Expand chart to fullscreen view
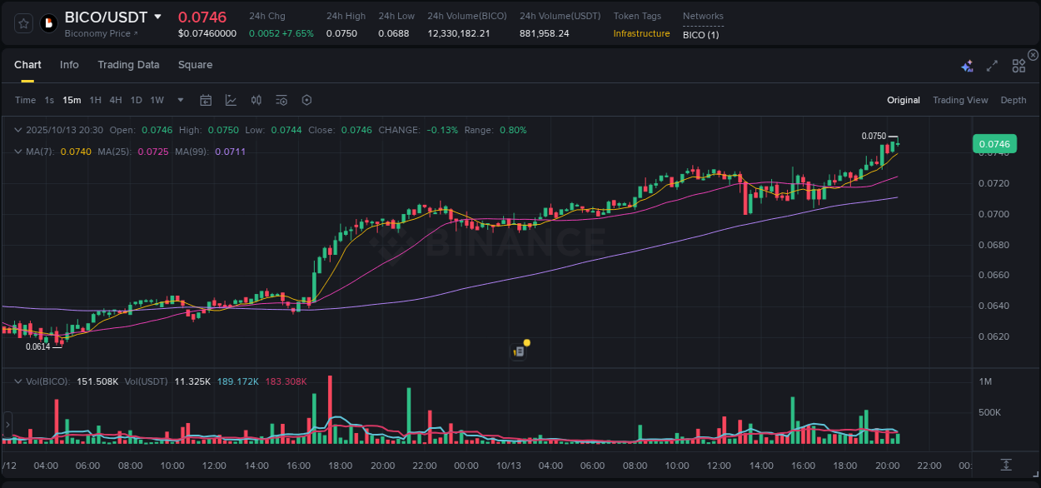 coord(991,65)
